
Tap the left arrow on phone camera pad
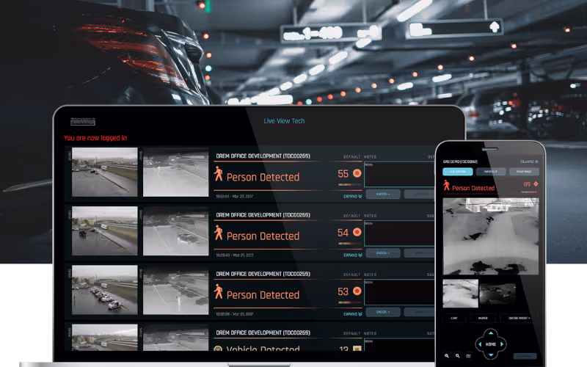coord(480,344)
